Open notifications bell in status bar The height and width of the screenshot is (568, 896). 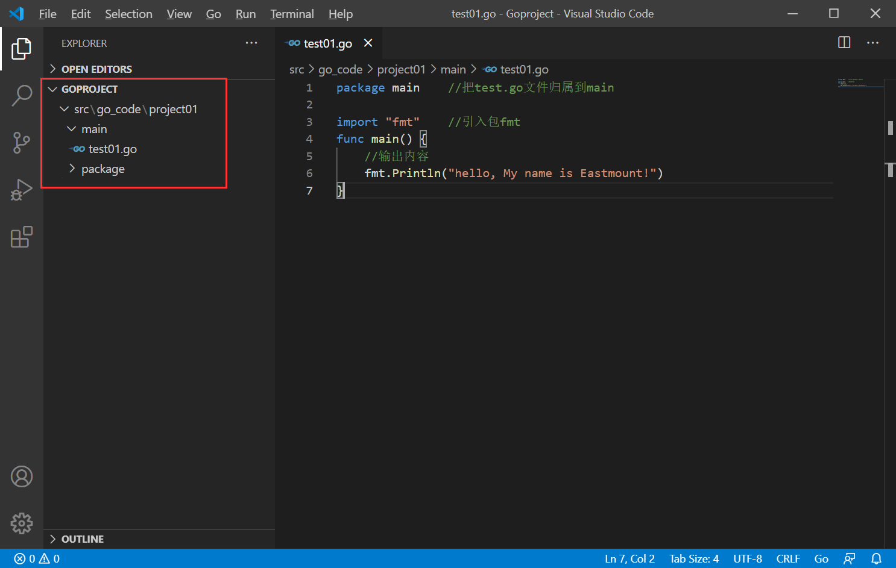[877, 558]
